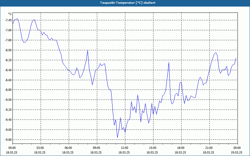The height and width of the screenshot is (156, 250).
Task: Click the -8,80 axis value
Action: tap(8, 90)
